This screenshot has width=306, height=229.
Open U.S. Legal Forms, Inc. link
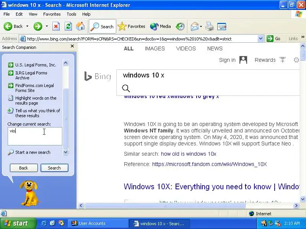[x=36, y=65]
